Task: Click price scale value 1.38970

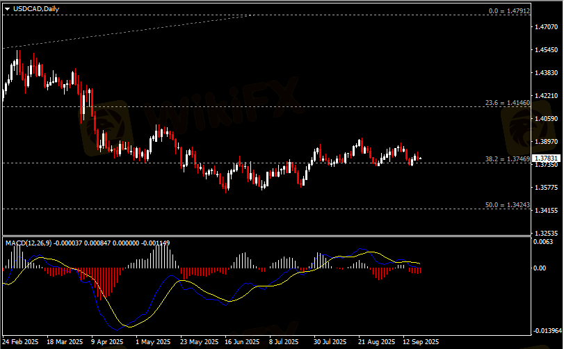Action: click(547, 142)
